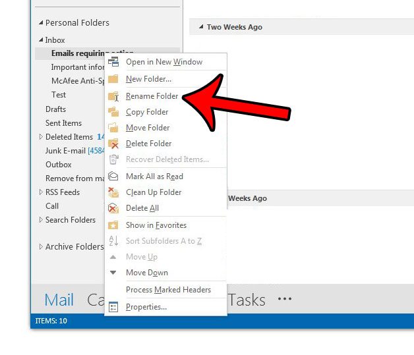Open more navigation options ellipsis
414x355 pixels.
pos(284,299)
